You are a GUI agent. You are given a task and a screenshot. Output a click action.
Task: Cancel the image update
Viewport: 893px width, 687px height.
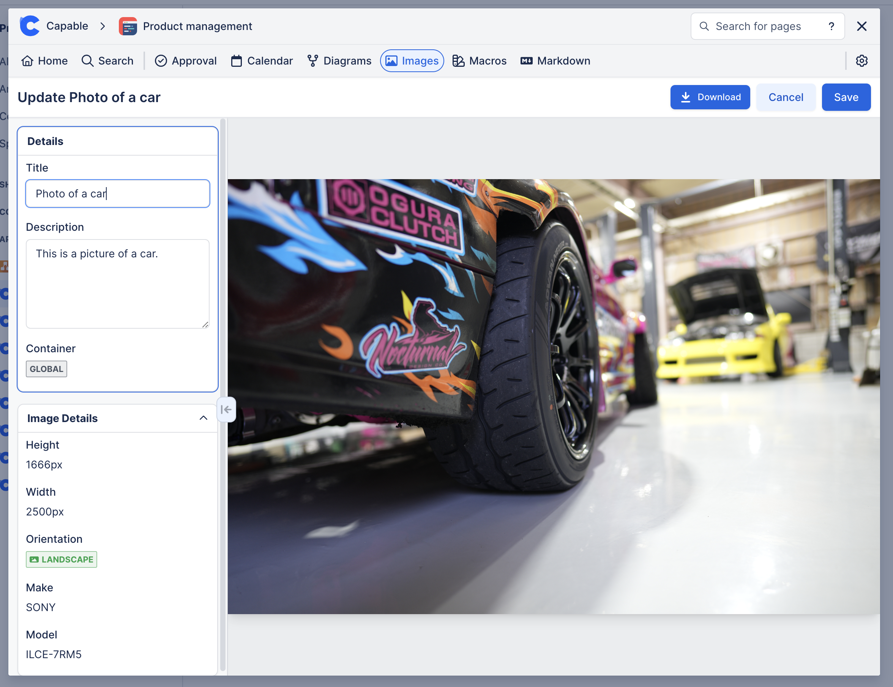[786, 97]
